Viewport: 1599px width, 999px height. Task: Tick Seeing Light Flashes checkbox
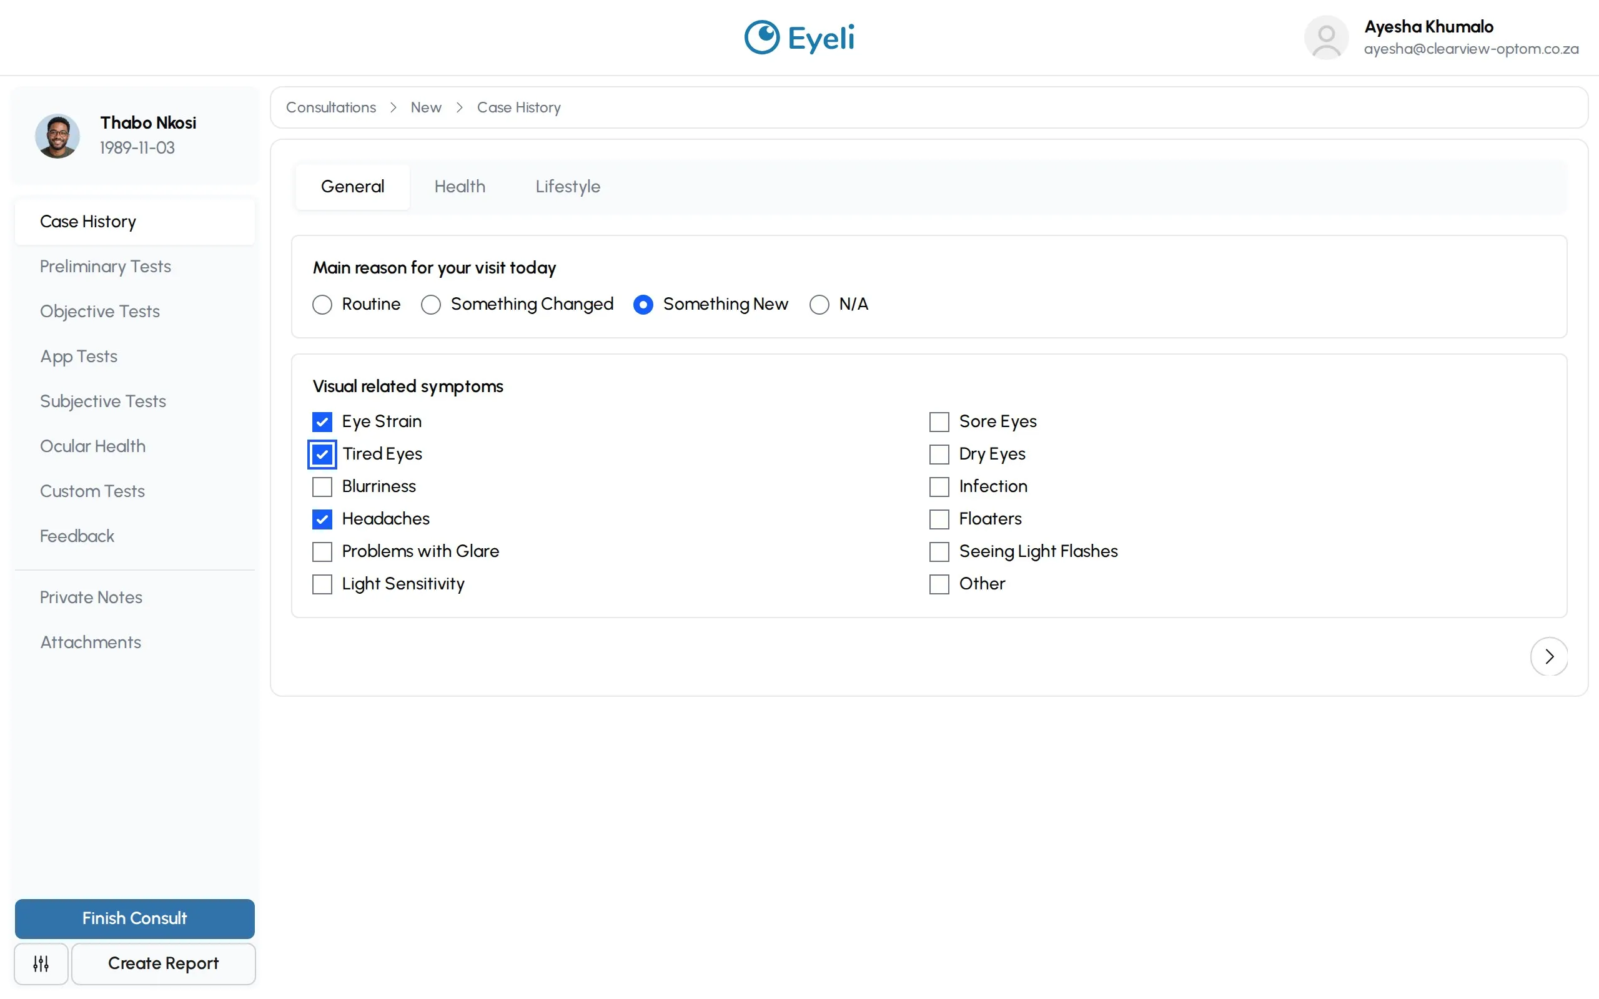[939, 551]
